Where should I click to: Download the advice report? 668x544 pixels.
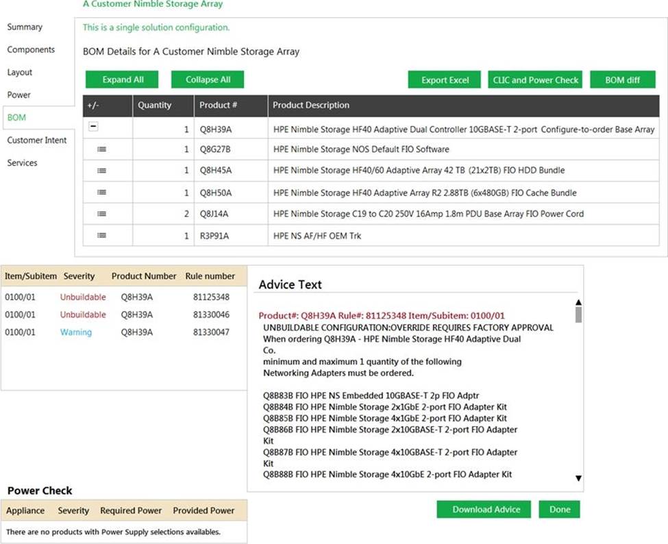pos(486,510)
